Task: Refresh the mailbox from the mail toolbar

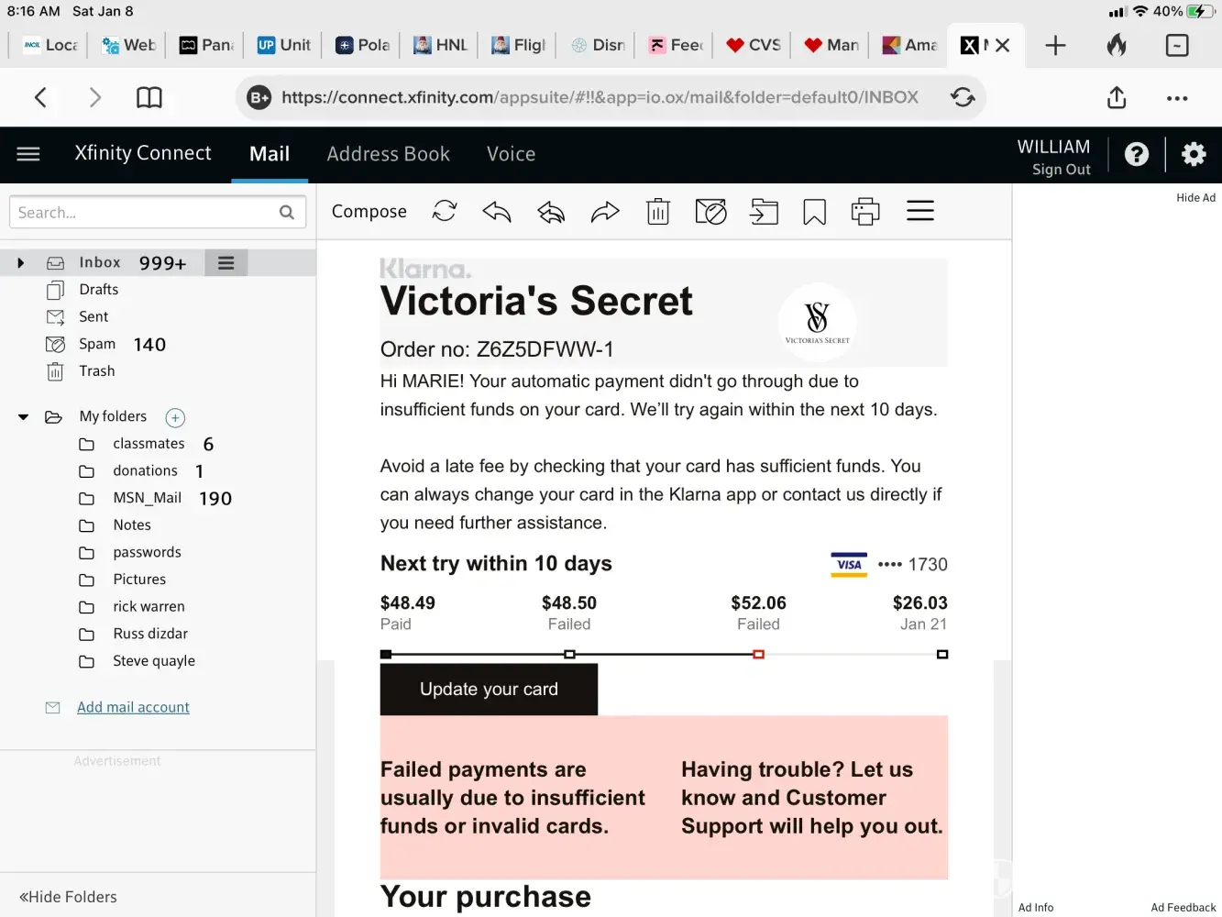Action: coord(445,211)
